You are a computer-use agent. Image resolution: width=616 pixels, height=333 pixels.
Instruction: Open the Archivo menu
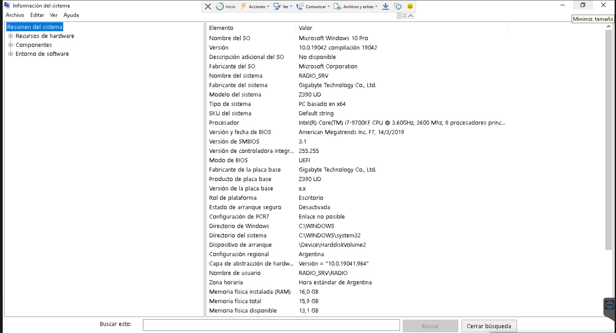(x=15, y=15)
